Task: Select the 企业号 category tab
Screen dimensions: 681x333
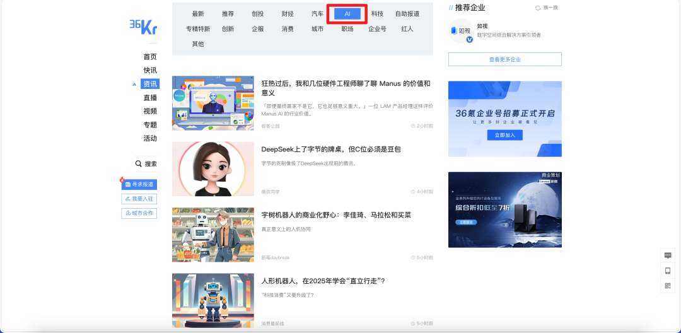Action: click(378, 29)
